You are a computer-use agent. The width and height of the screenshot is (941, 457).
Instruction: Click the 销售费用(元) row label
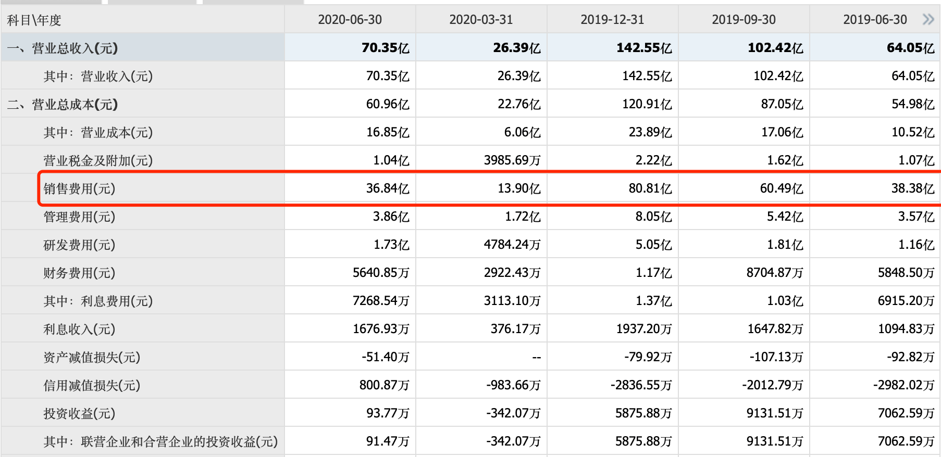tap(79, 189)
